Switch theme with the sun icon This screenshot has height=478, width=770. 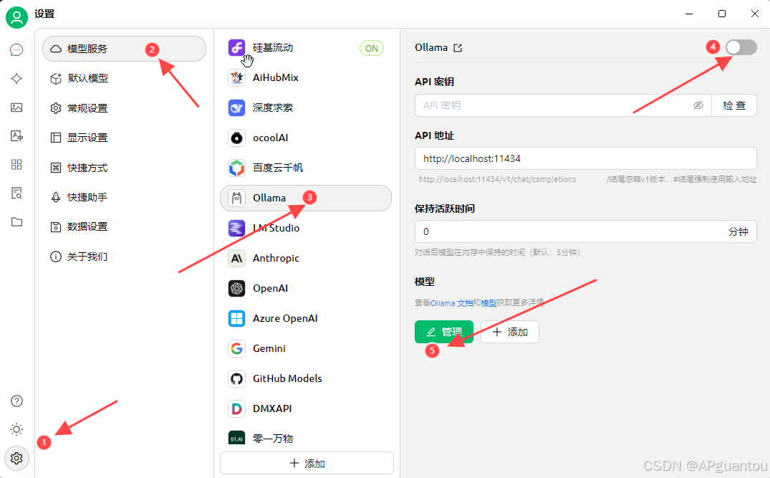click(x=16, y=429)
